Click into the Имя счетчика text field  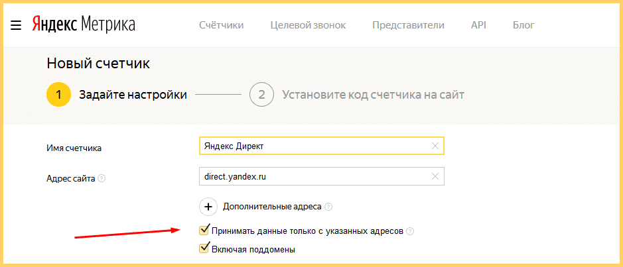pyautogui.click(x=312, y=146)
